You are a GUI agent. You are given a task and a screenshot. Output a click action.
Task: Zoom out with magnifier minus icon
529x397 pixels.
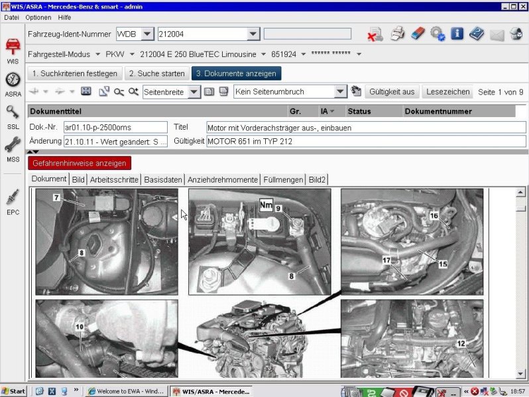tap(119, 91)
